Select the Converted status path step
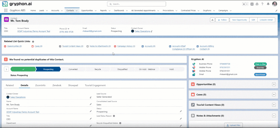This screenshot has width=280, height=128. (x=73, y=69)
